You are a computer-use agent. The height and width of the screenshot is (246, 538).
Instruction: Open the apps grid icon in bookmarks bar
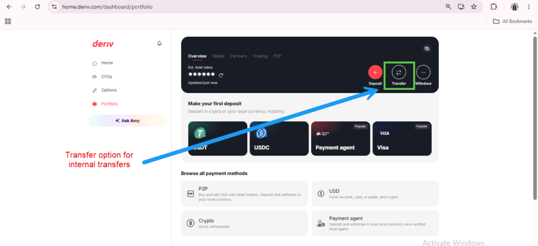pyautogui.click(x=8, y=21)
